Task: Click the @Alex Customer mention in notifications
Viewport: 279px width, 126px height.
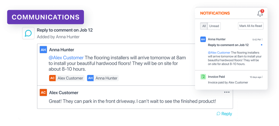Action: [219, 53]
